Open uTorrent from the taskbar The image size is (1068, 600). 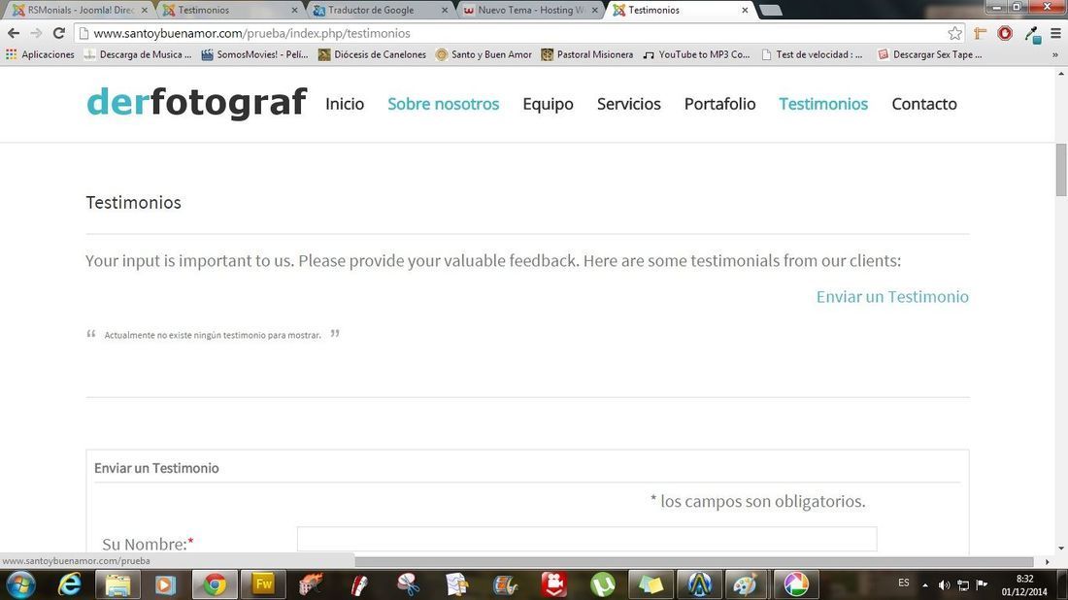(x=603, y=584)
